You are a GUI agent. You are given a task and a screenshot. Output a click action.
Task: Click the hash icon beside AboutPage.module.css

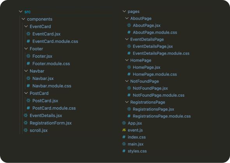coord(129,32)
